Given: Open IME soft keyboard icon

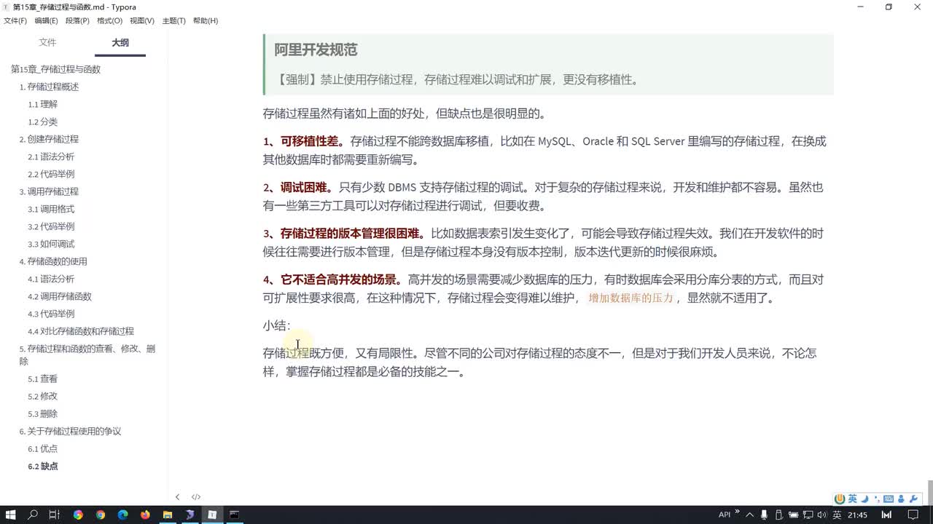Looking at the screenshot, I should click(889, 499).
